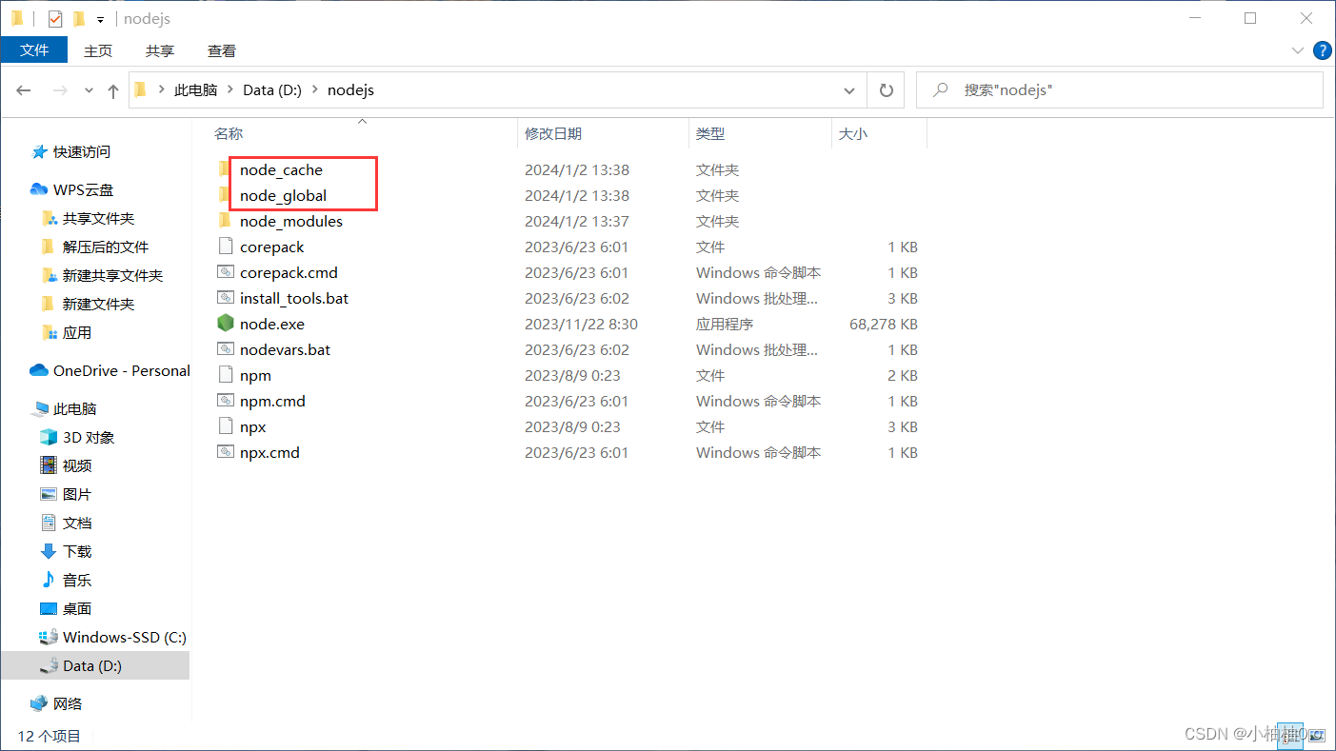This screenshot has width=1336, height=751.
Task: Select 桌面 in navigation pane
Action: tap(66, 608)
